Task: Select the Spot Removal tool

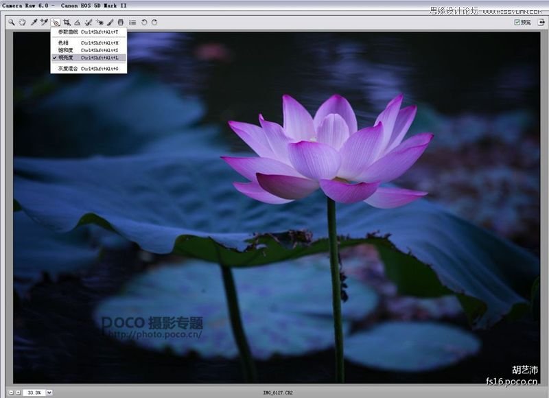Action: click(89, 22)
